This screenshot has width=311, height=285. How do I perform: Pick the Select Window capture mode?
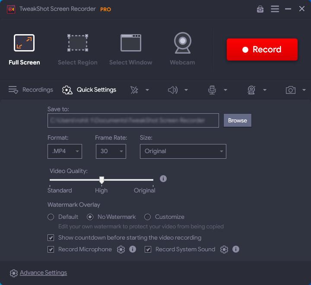pyautogui.click(x=130, y=50)
